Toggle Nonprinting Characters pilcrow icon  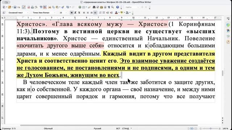[x=109, y=7]
